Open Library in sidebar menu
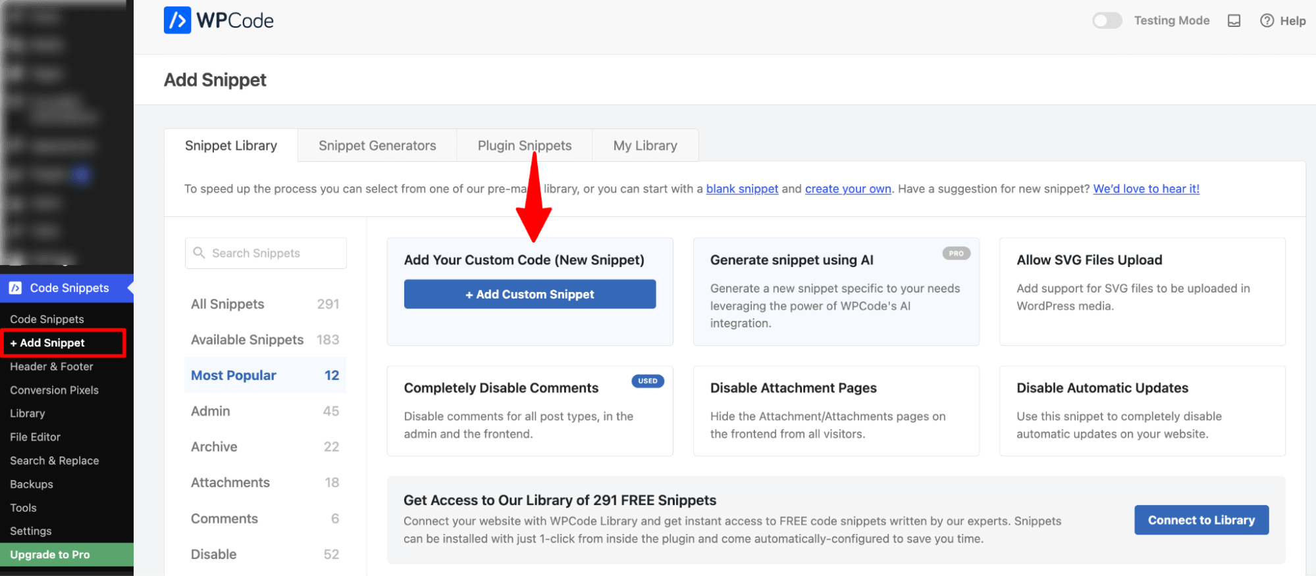Image resolution: width=1316 pixels, height=576 pixels. tap(28, 413)
